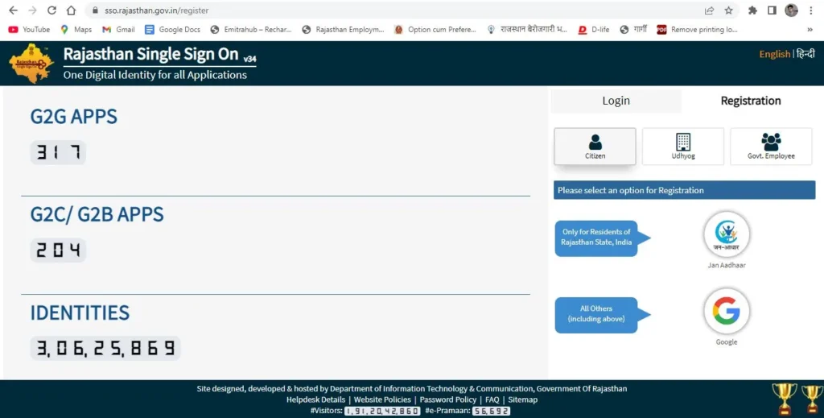The height and width of the screenshot is (418, 824).
Task: Click the G2G apps counter 317
Action: 58,152
